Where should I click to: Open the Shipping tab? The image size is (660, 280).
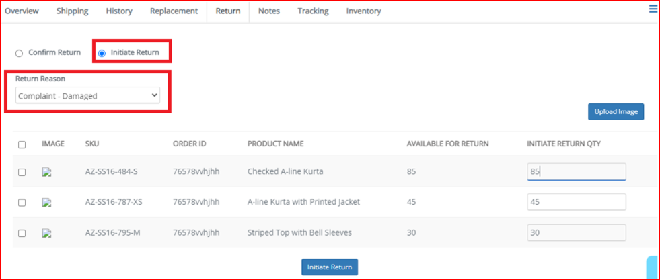click(73, 11)
